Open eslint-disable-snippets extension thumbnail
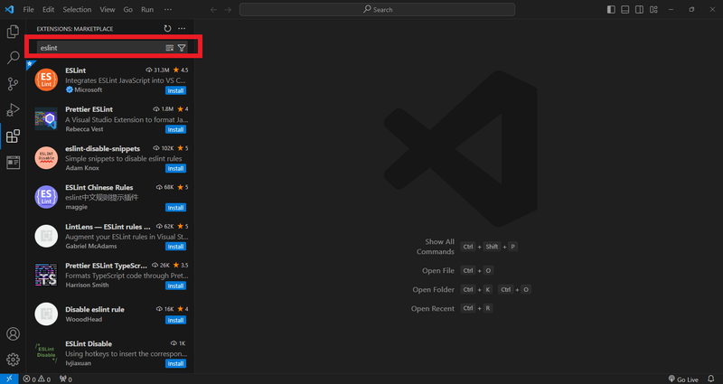Viewport: 723px width, 384px height. 46,157
